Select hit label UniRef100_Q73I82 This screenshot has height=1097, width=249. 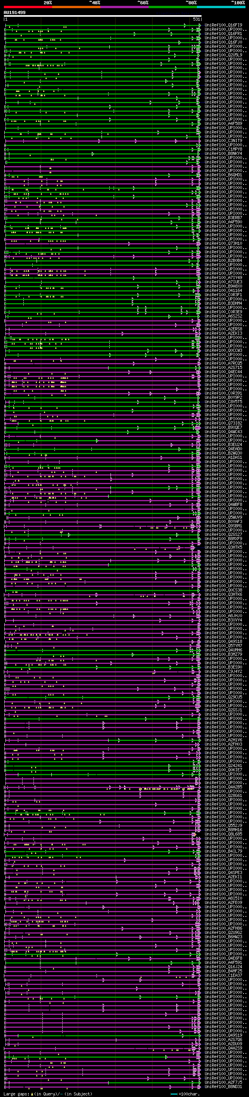point(223,423)
